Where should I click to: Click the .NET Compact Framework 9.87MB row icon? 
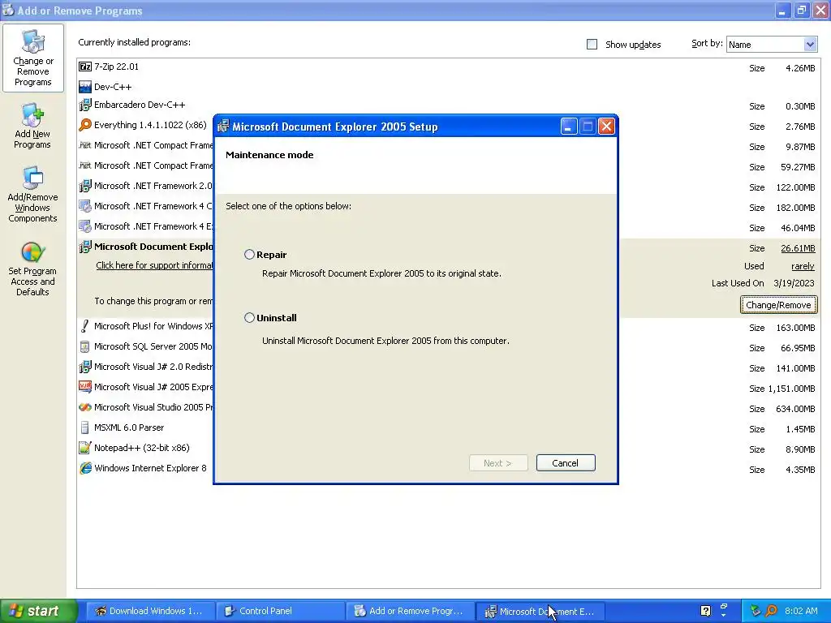84,145
